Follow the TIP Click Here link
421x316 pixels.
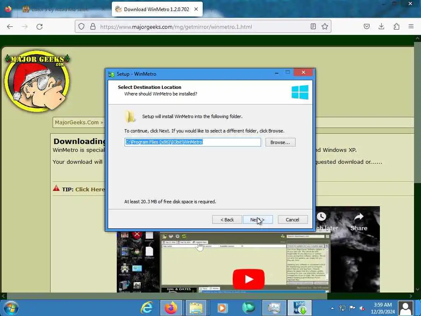coord(90,189)
